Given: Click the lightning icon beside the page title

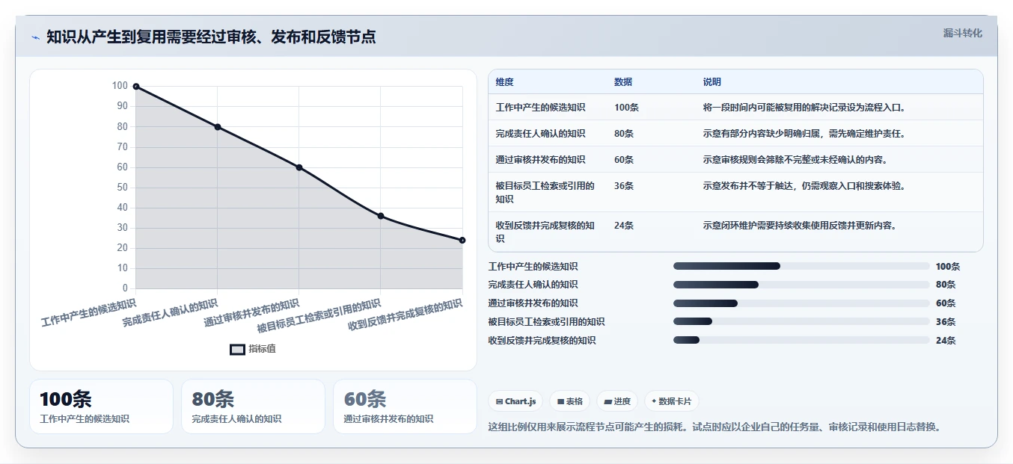Looking at the screenshot, I should [35, 37].
